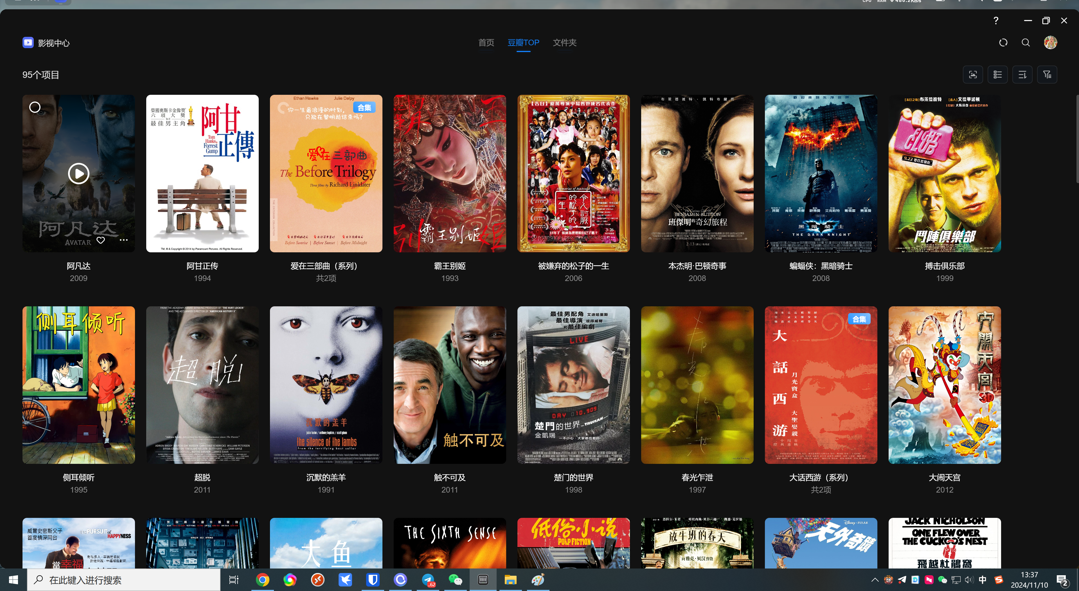Favorite 阿凡达 with the heart icon
Screen dimensions: 1079x591
tap(100, 240)
